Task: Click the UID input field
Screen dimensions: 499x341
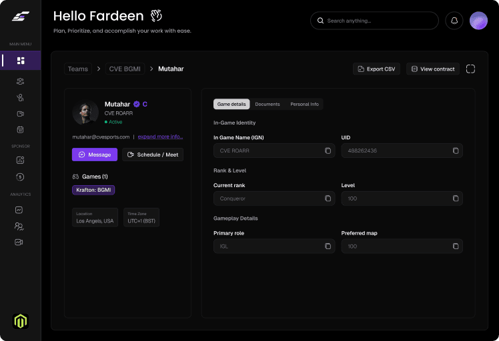Action: tap(402, 151)
